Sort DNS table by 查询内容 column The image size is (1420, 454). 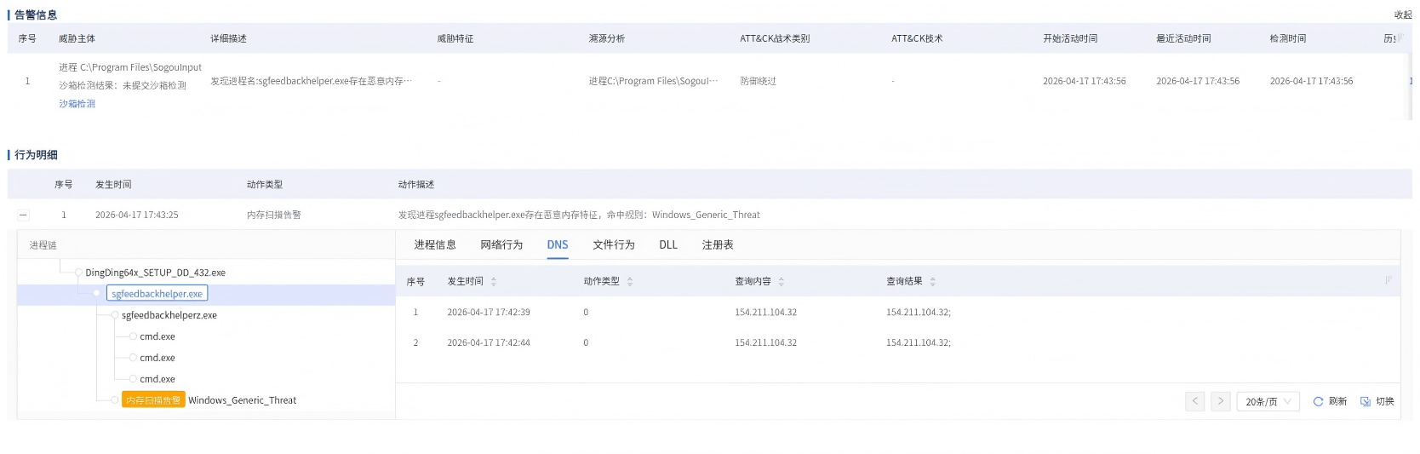pyautogui.click(x=782, y=282)
